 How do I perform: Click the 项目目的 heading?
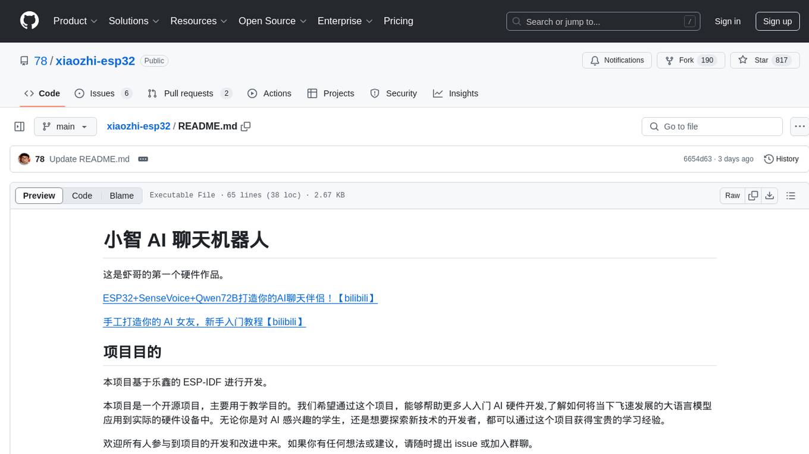132,352
